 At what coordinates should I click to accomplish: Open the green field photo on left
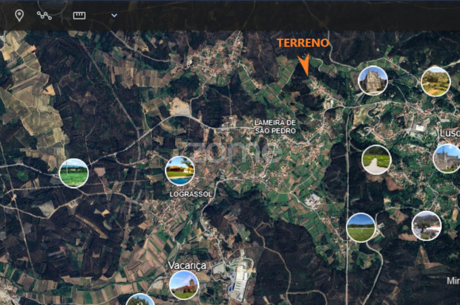click(74, 173)
